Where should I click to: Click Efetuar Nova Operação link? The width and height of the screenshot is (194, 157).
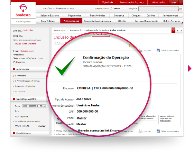pyautogui.click(x=65, y=131)
